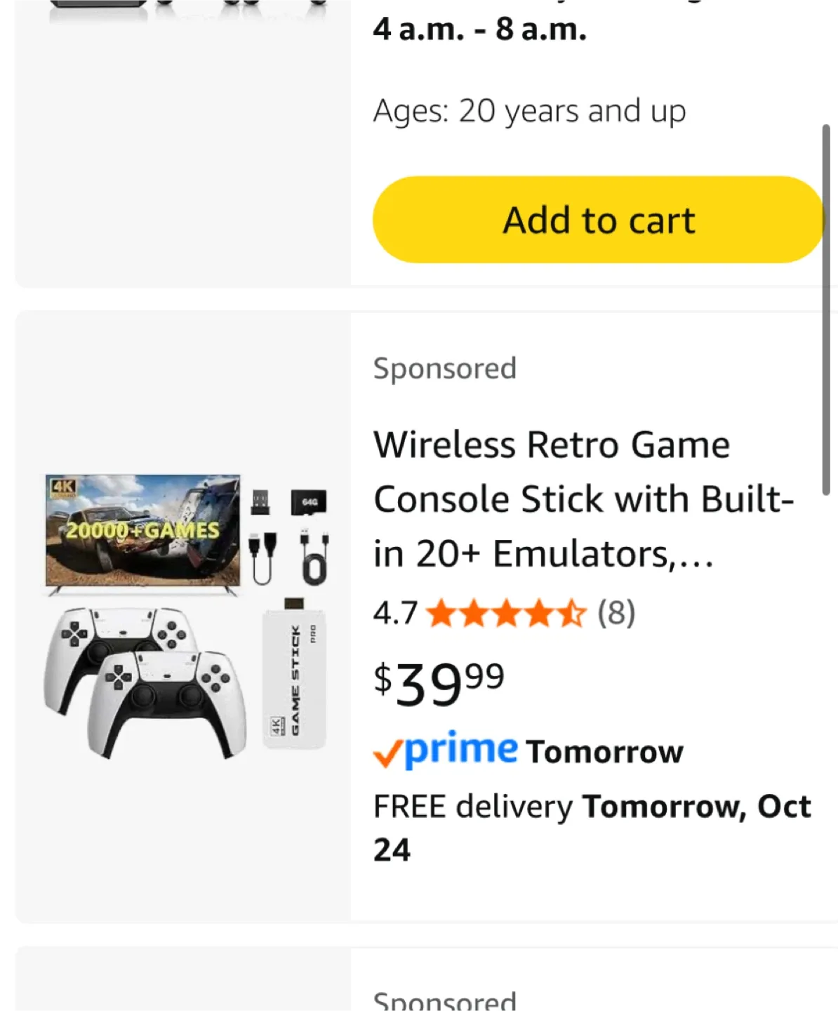Tap the $39.99 price
The height and width of the screenshot is (1011, 838).
439,684
